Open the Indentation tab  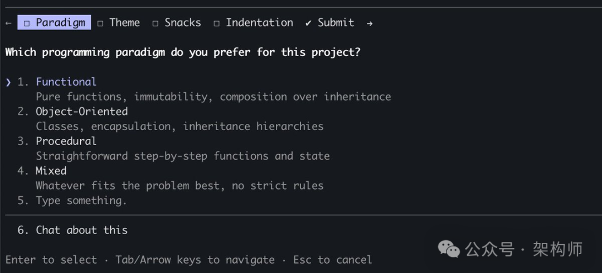[259, 23]
